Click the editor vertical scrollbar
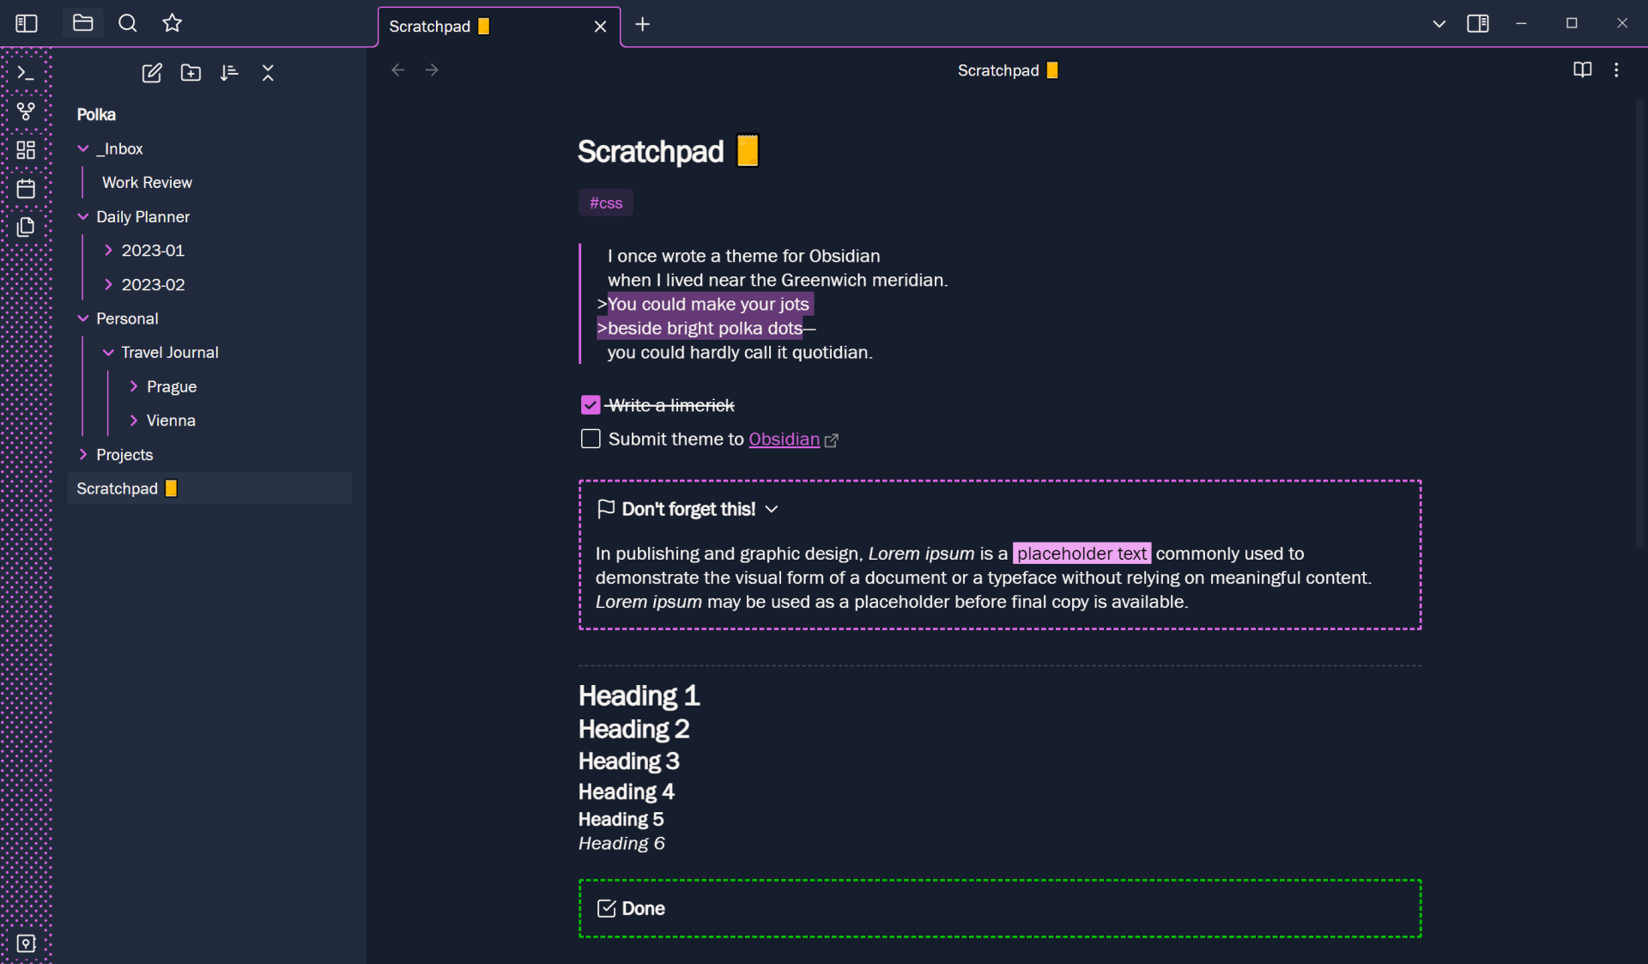1648x964 pixels. click(1639, 324)
